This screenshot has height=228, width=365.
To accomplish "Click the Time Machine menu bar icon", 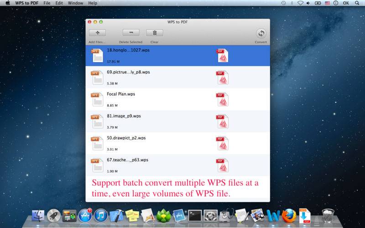I will (x=283, y=3).
